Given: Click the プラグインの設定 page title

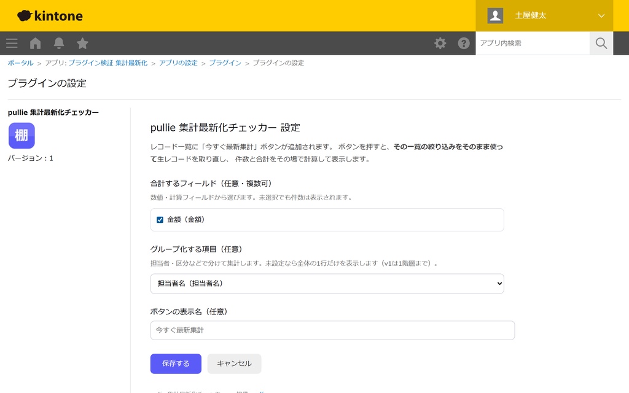Looking at the screenshot, I should coord(47,84).
